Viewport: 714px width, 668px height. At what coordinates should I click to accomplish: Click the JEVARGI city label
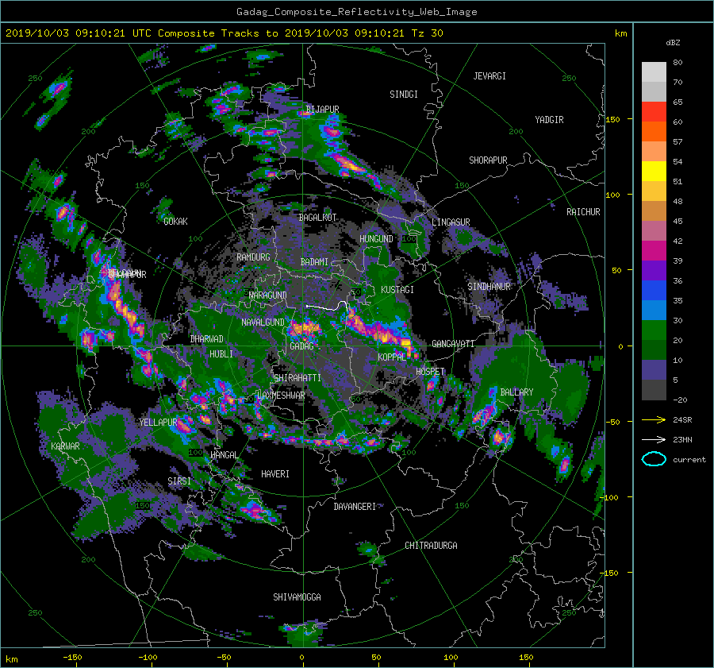tap(489, 76)
